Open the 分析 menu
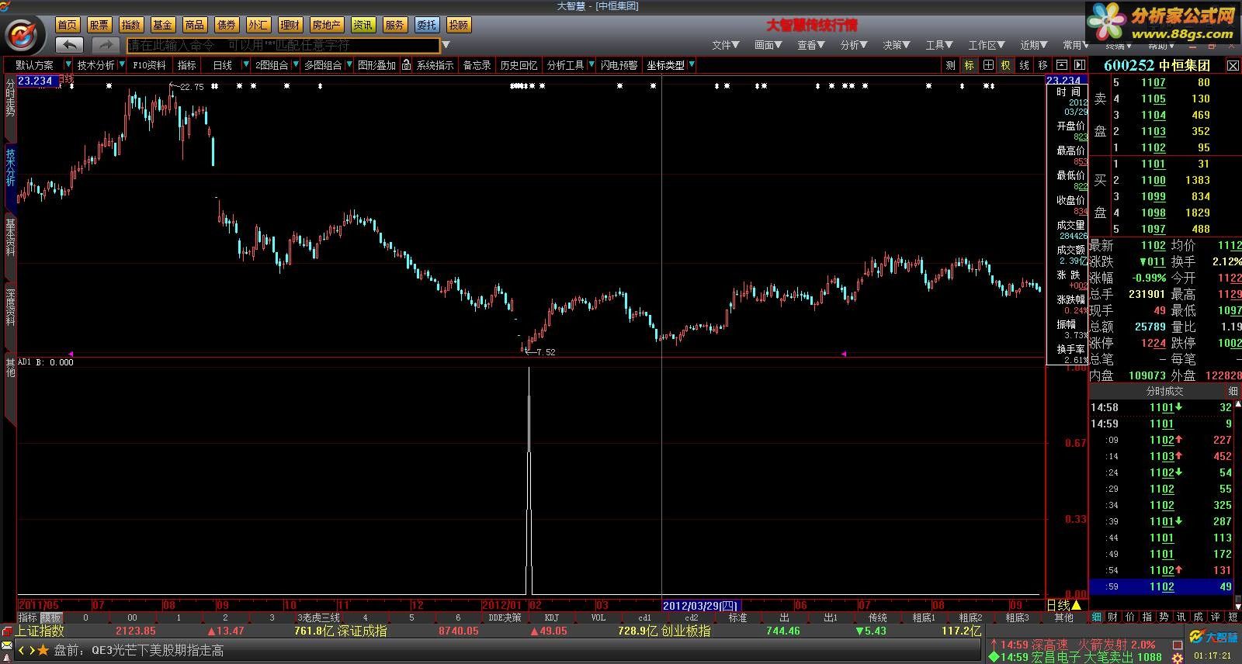Viewport: 1242px width, 664px height. [x=854, y=45]
